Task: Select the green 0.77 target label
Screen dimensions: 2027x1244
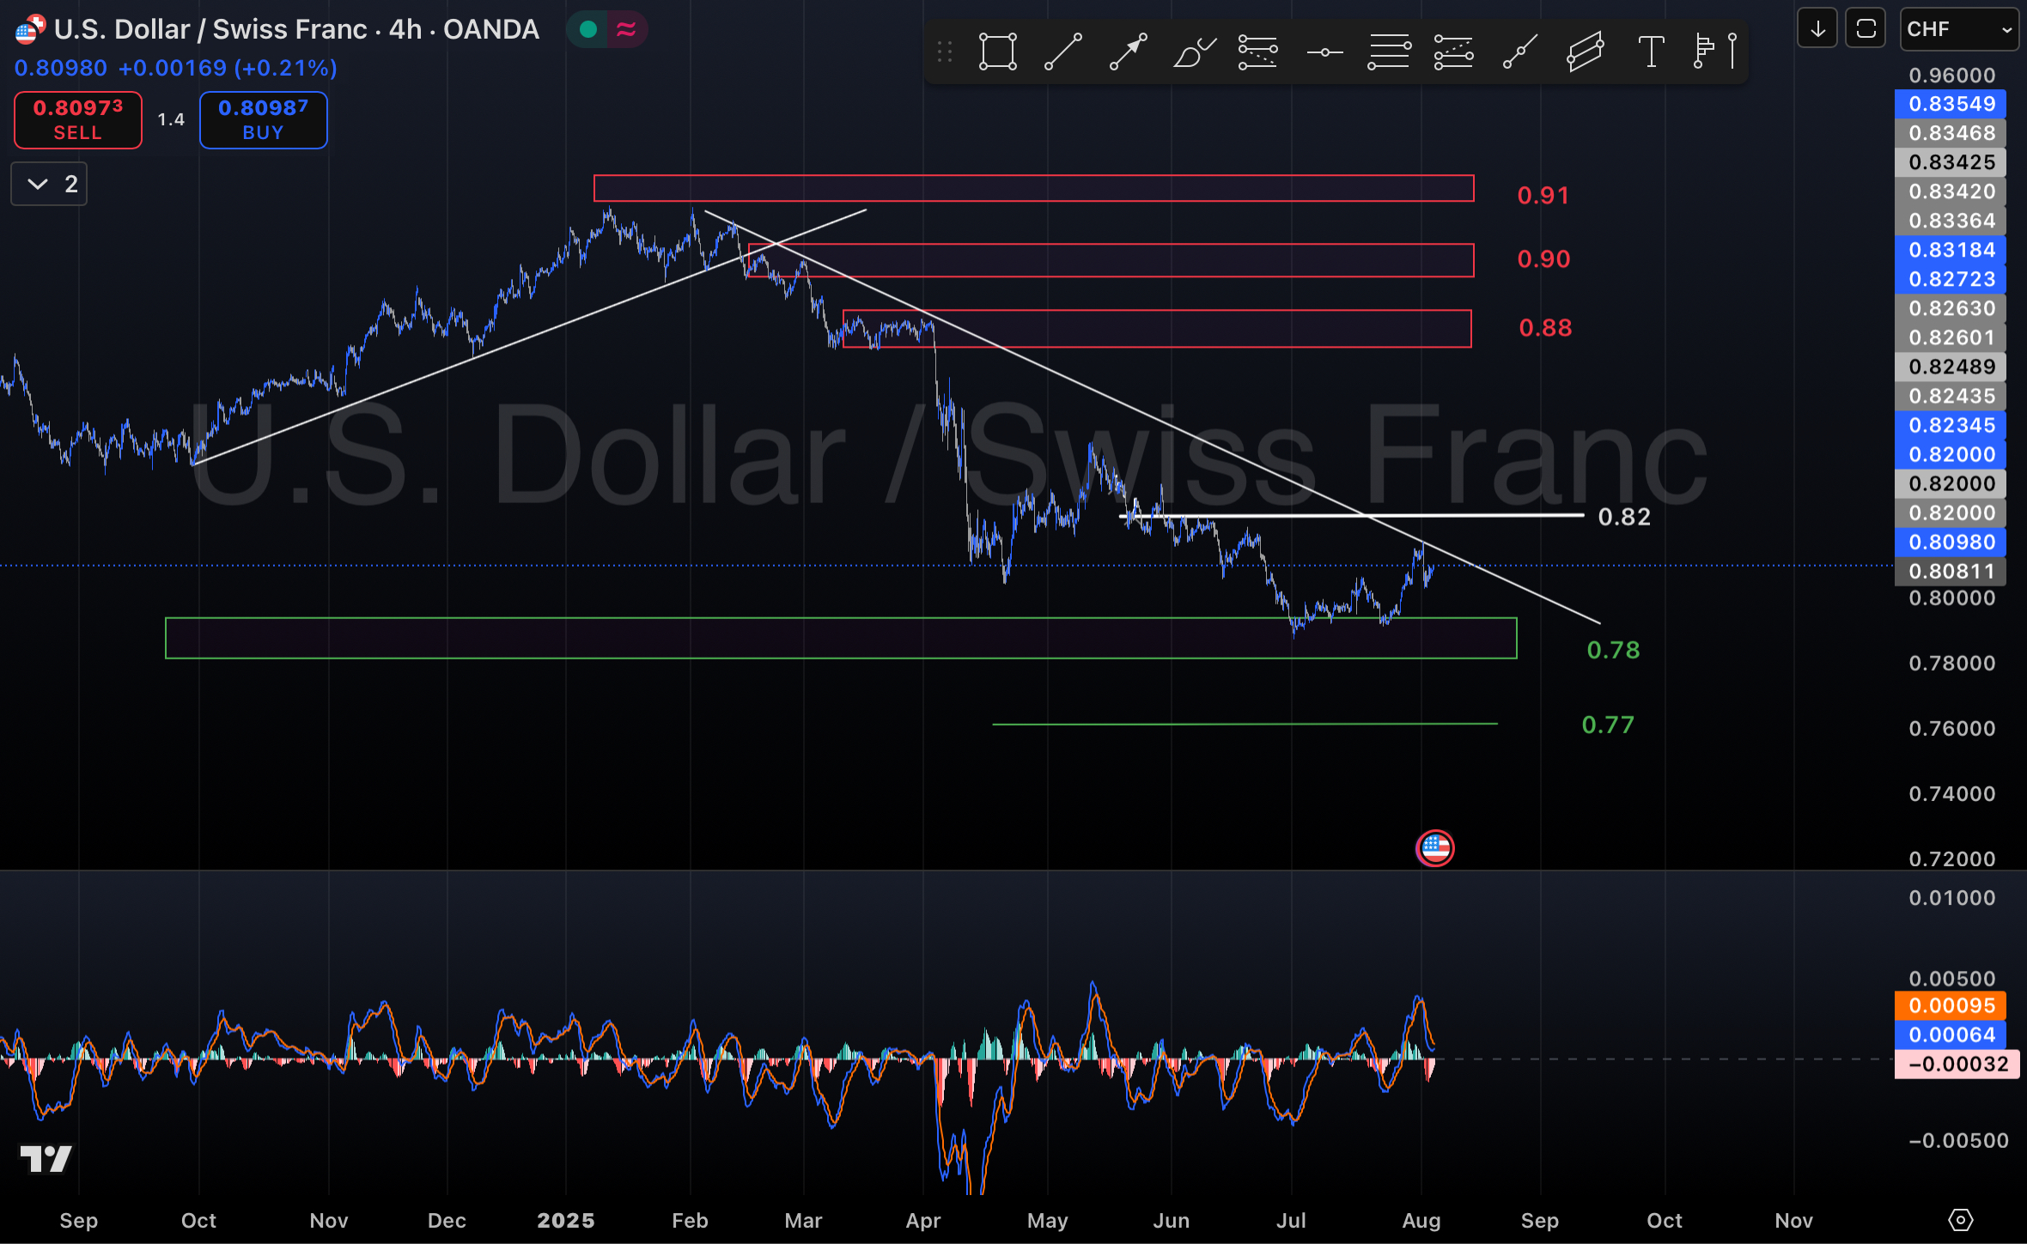Action: click(1608, 725)
